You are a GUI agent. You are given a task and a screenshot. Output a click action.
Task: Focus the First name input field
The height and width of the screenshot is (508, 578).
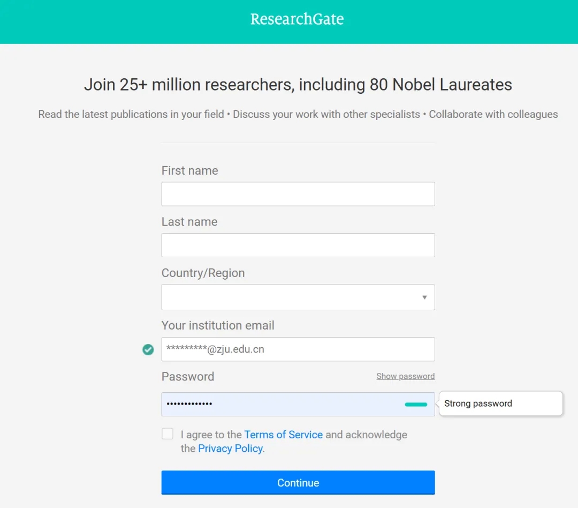click(298, 194)
